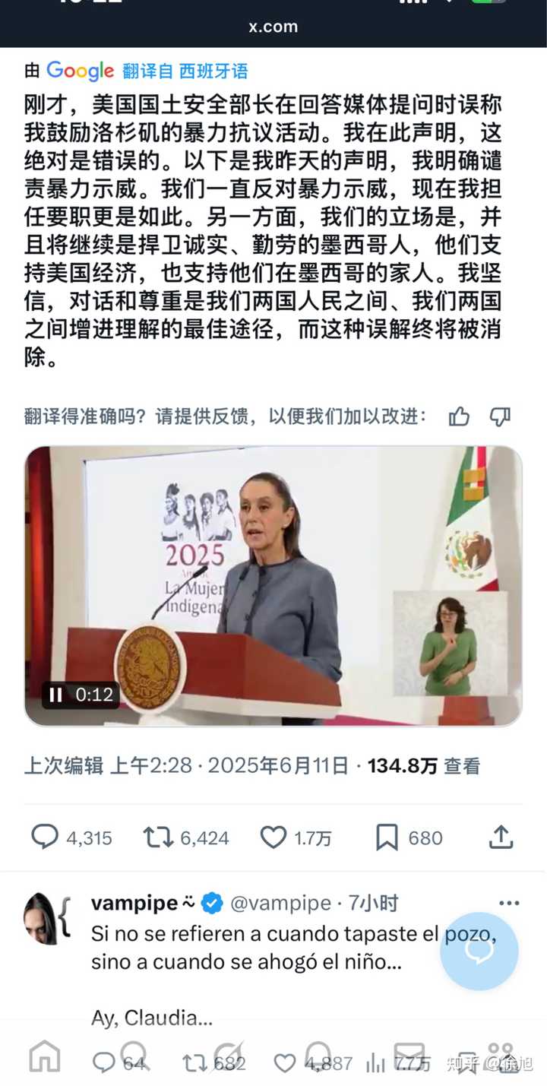Pause the video with the pause button
The width and height of the screenshot is (547, 1086).
[56, 695]
